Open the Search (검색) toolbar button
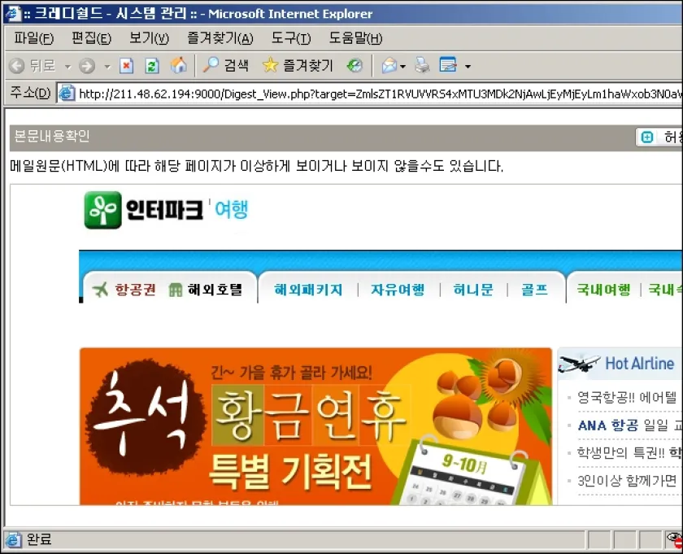The width and height of the screenshot is (683, 554). coord(227,66)
